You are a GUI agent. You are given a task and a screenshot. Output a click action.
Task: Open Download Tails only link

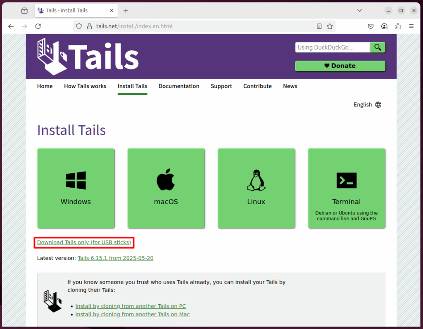(84, 242)
